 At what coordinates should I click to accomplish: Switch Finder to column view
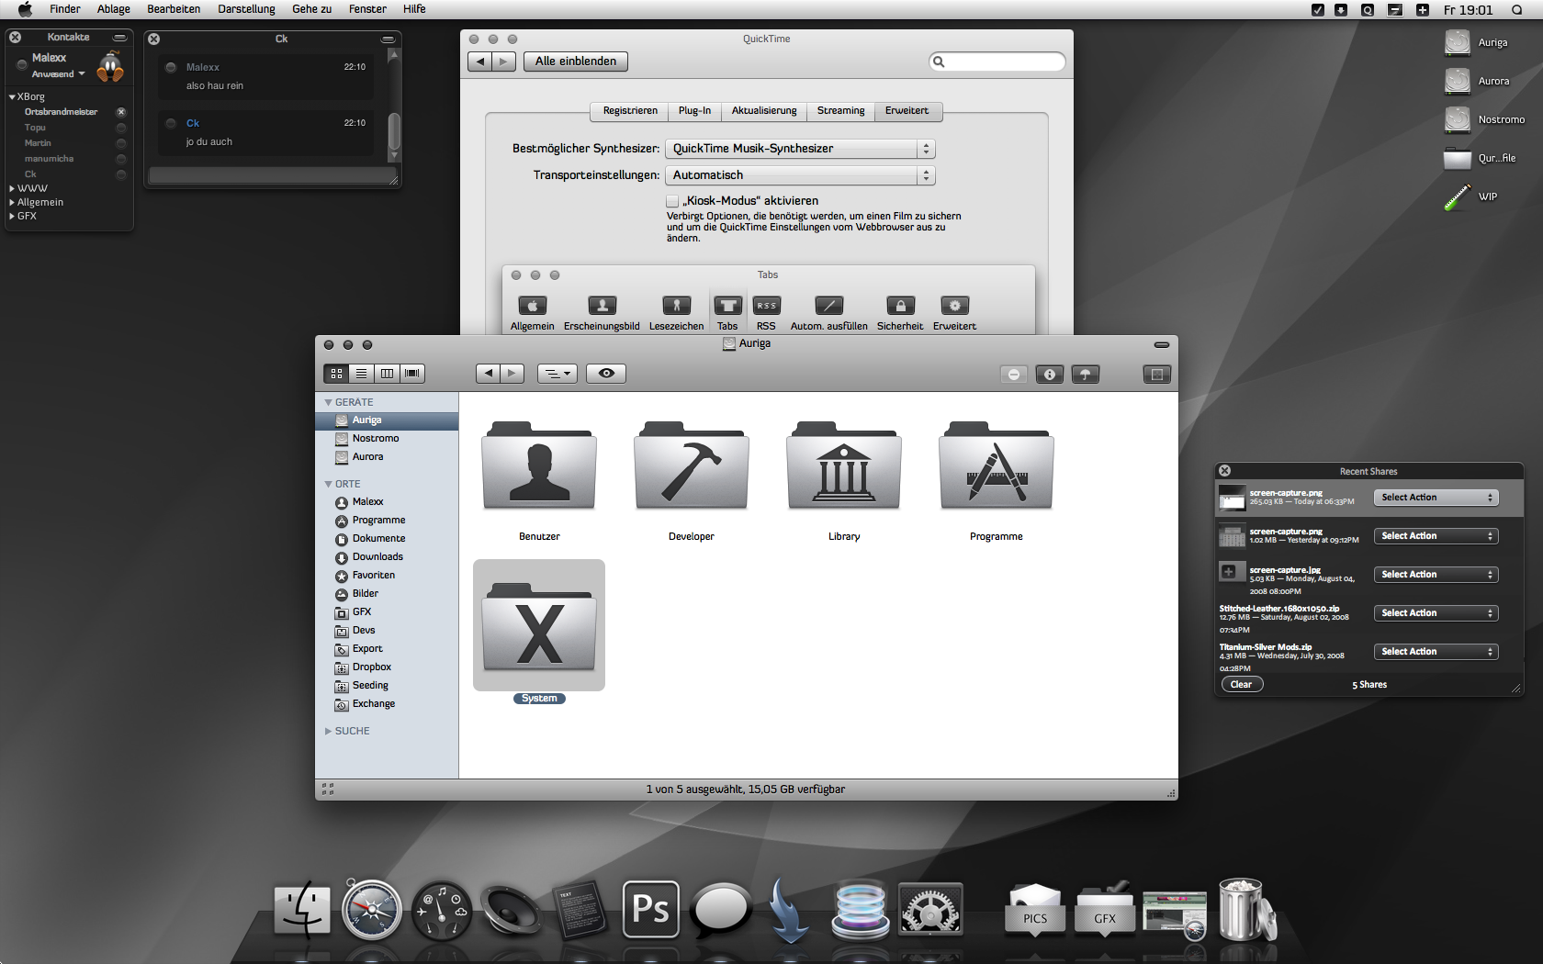pyautogui.click(x=387, y=374)
